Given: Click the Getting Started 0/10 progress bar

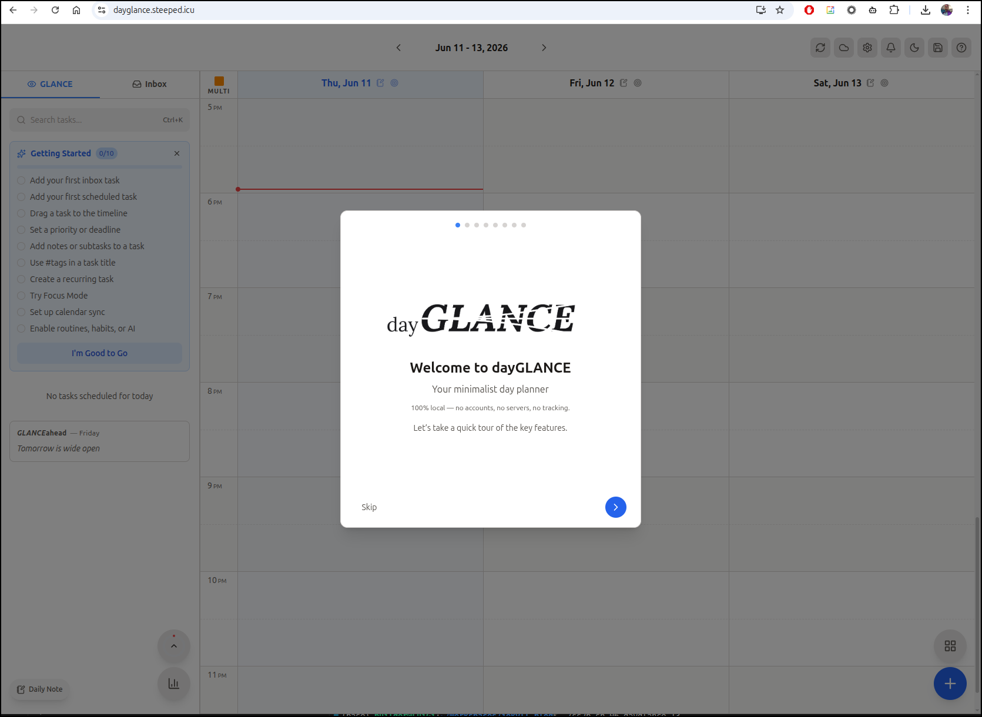Looking at the screenshot, I should (99, 167).
